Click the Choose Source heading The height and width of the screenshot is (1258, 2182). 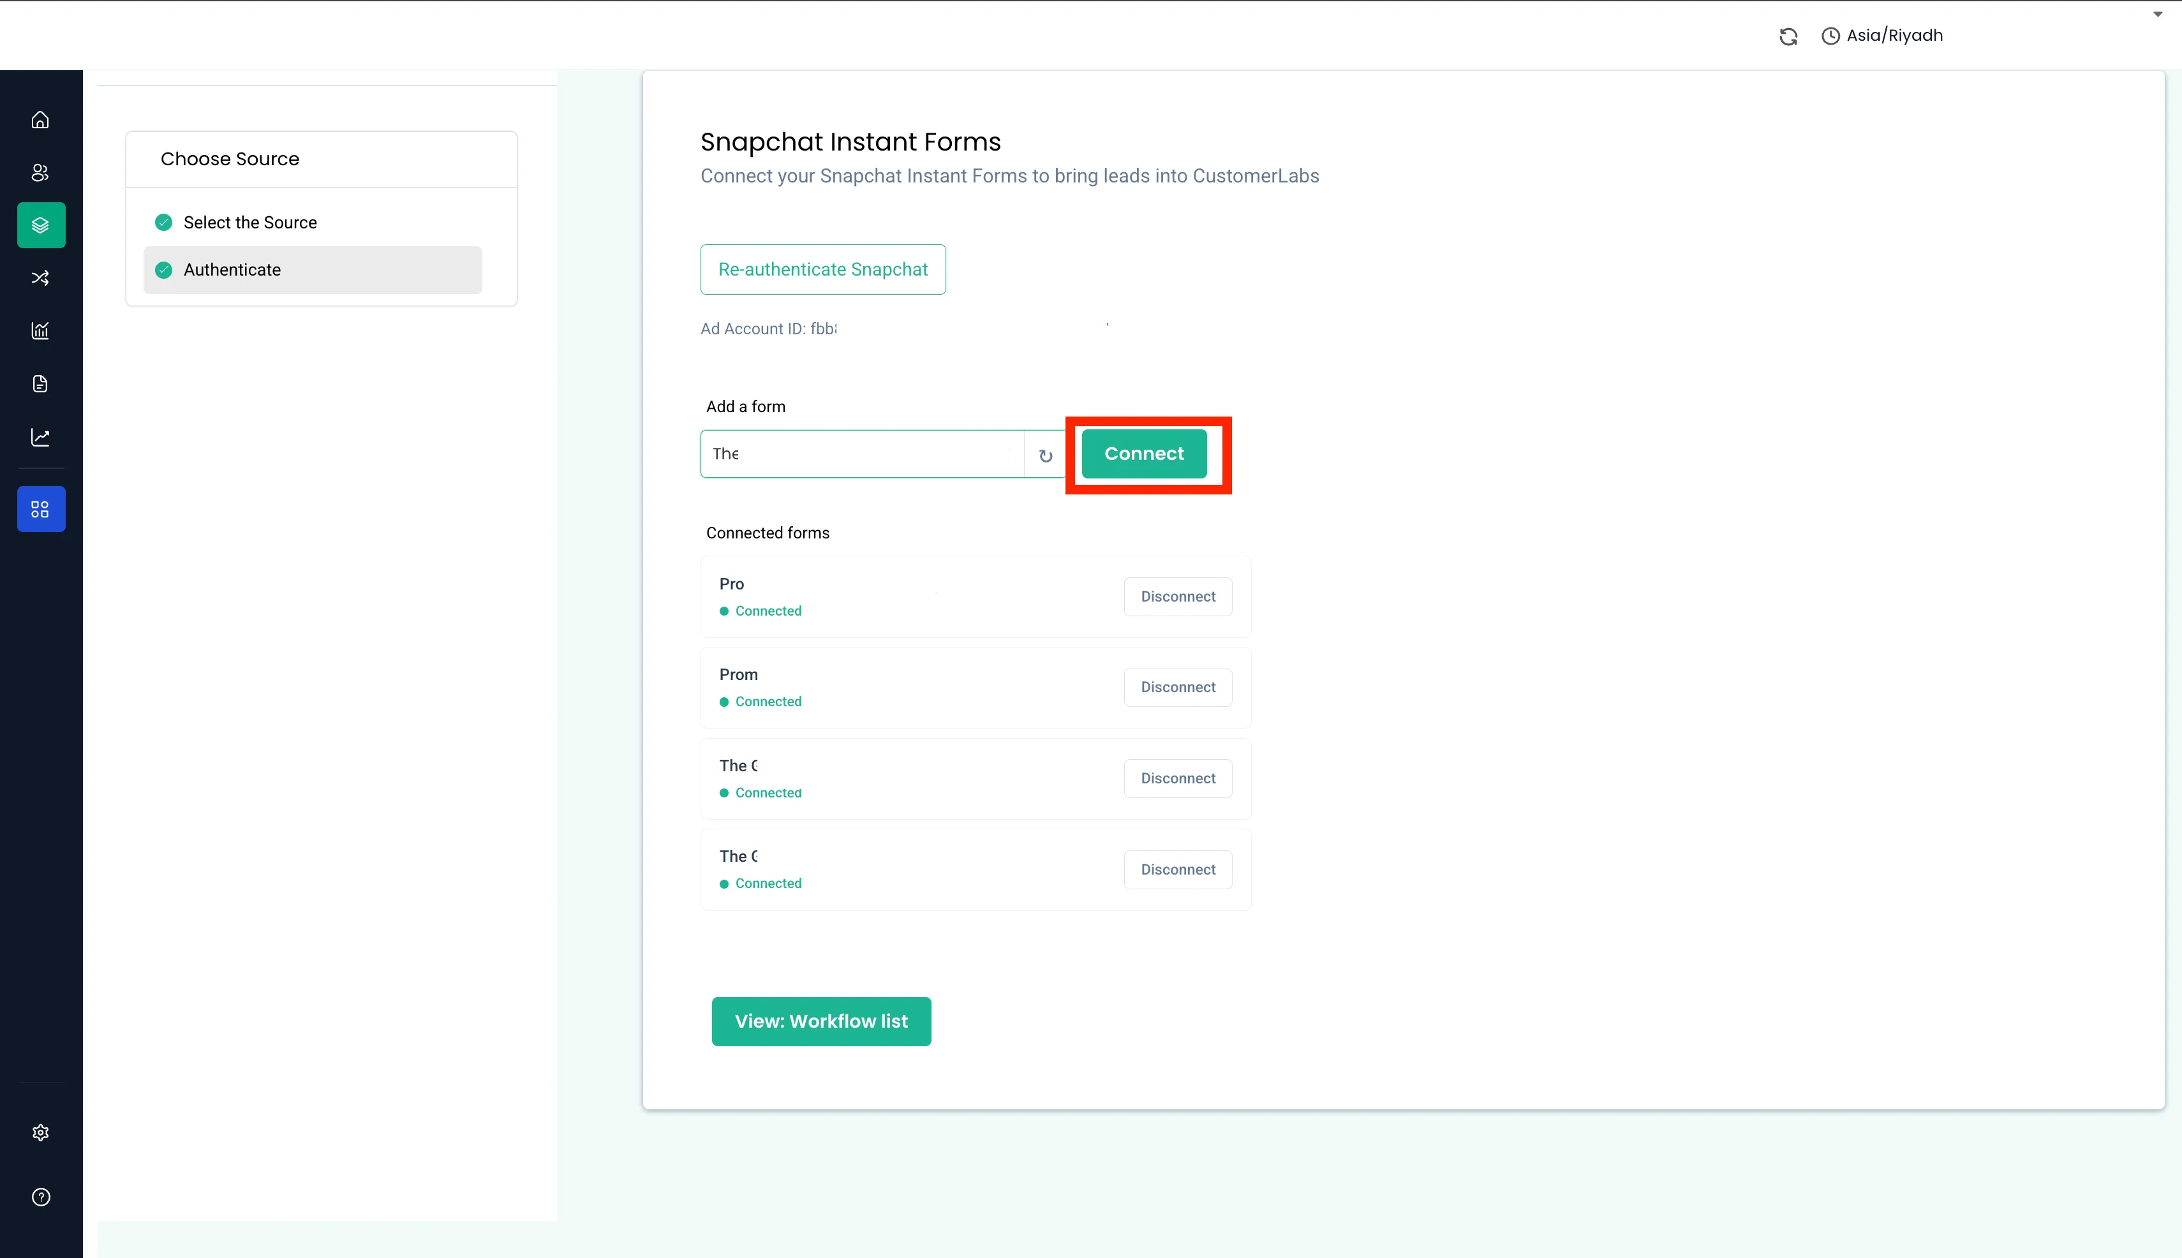pyautogui.click(x=230, y=159)
